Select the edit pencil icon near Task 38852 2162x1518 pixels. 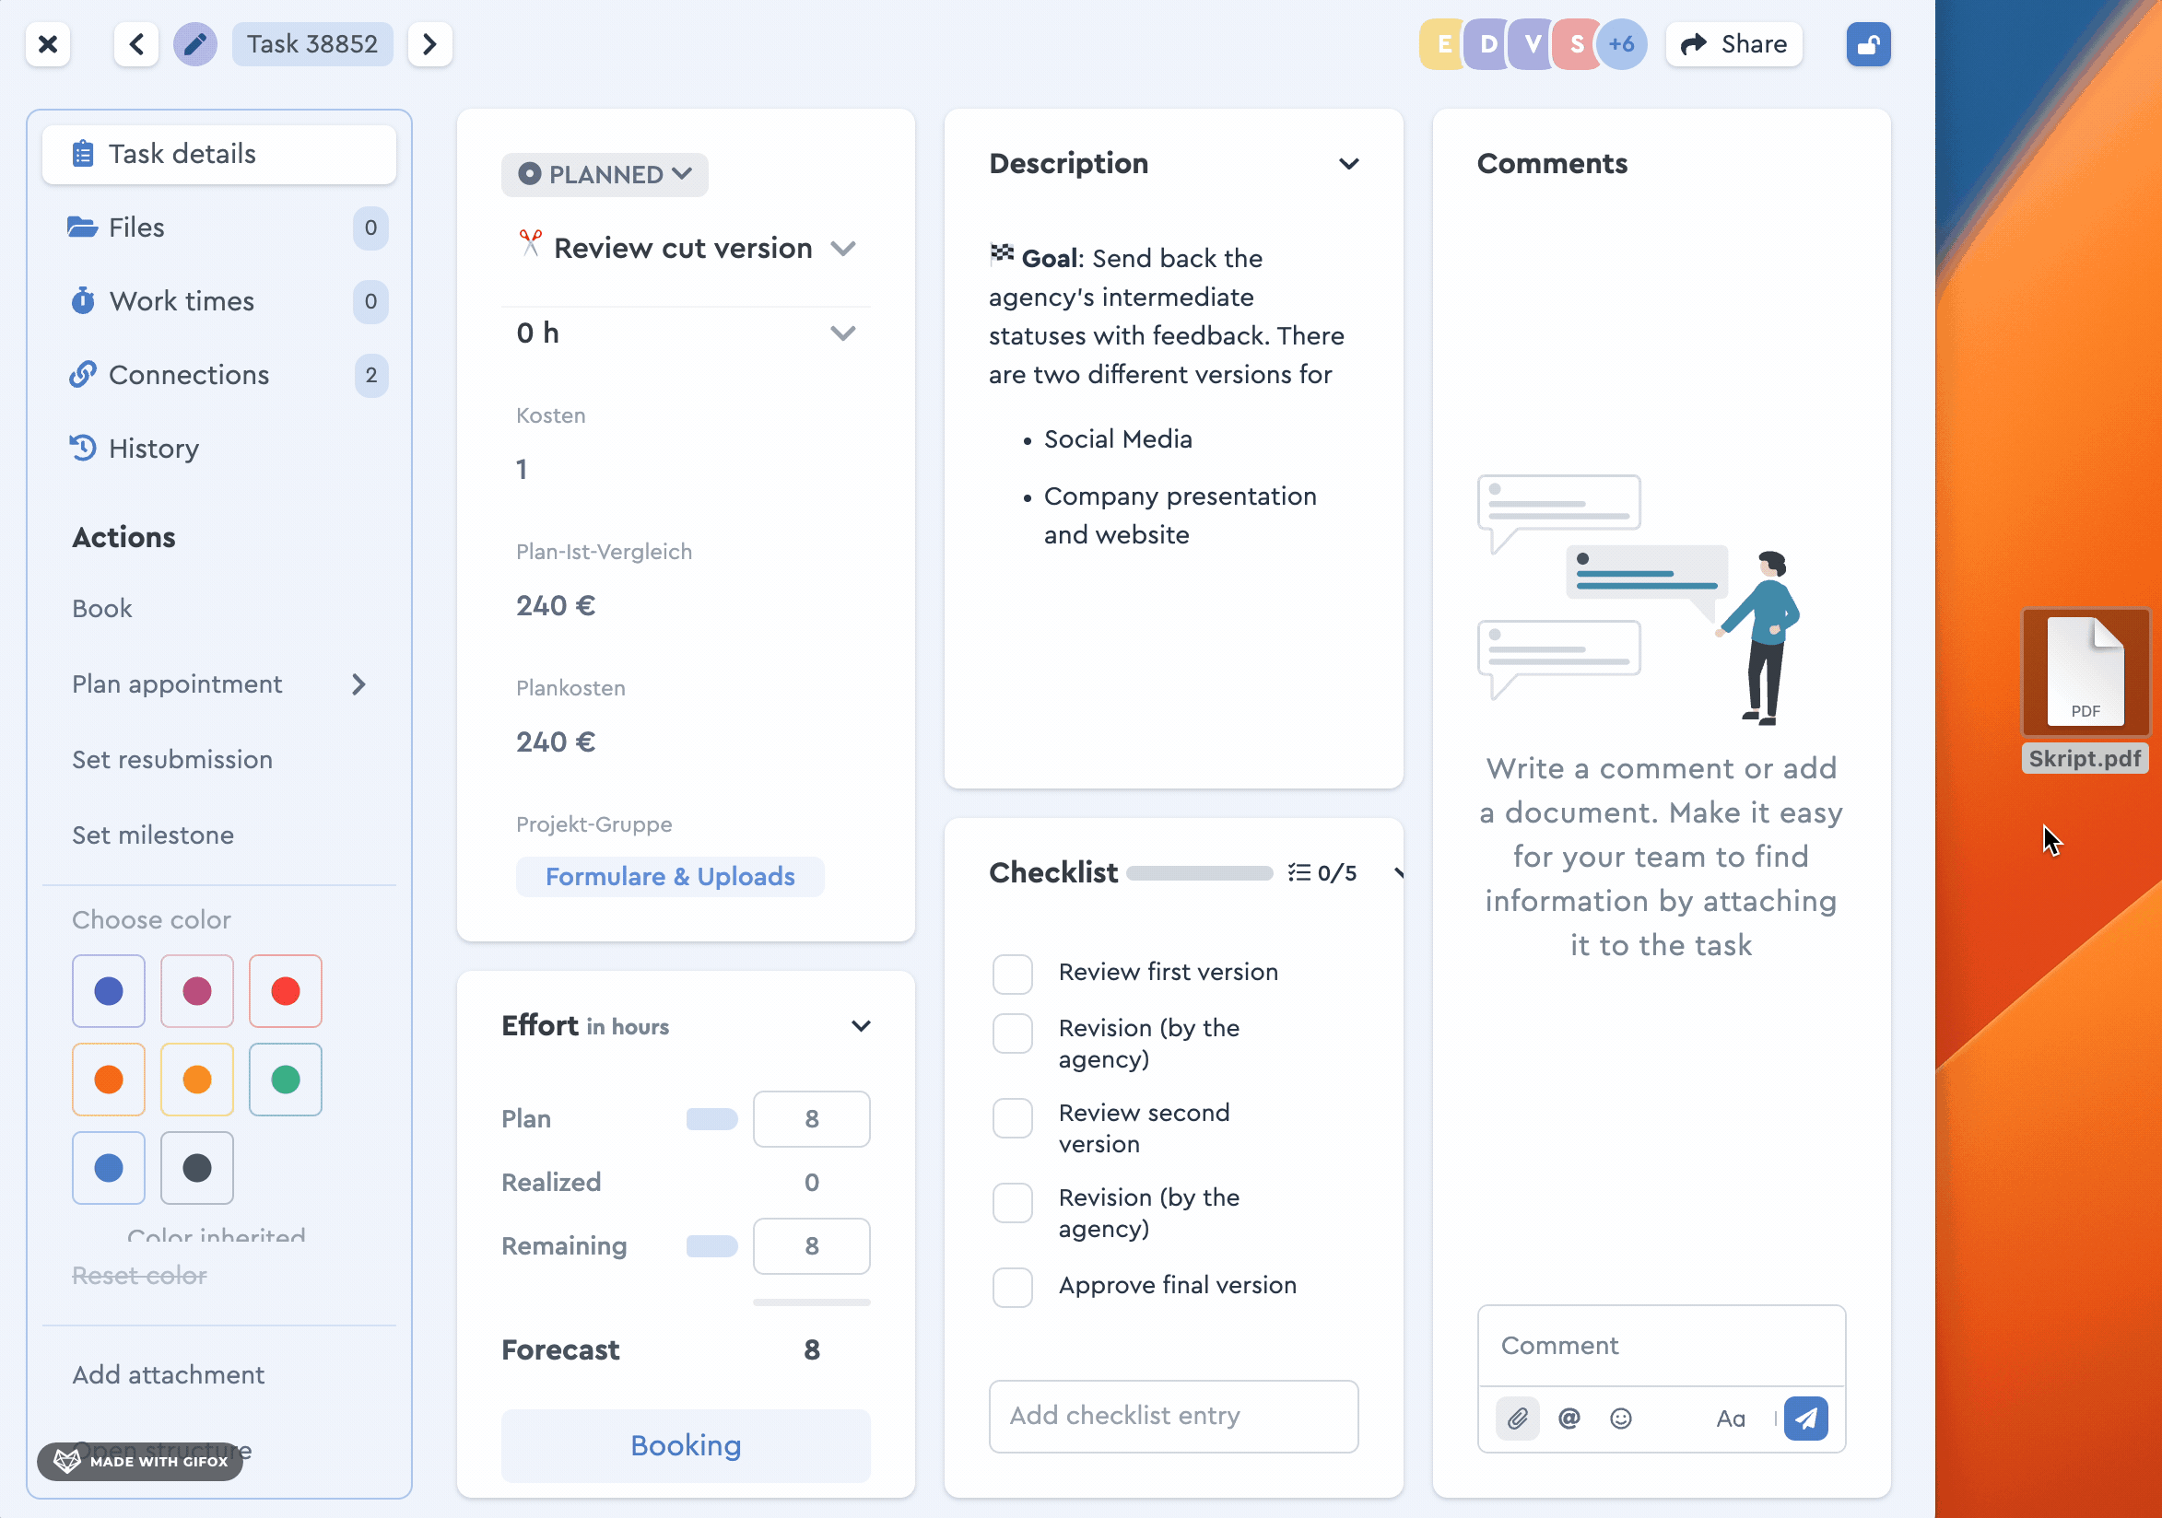(195, 43)
